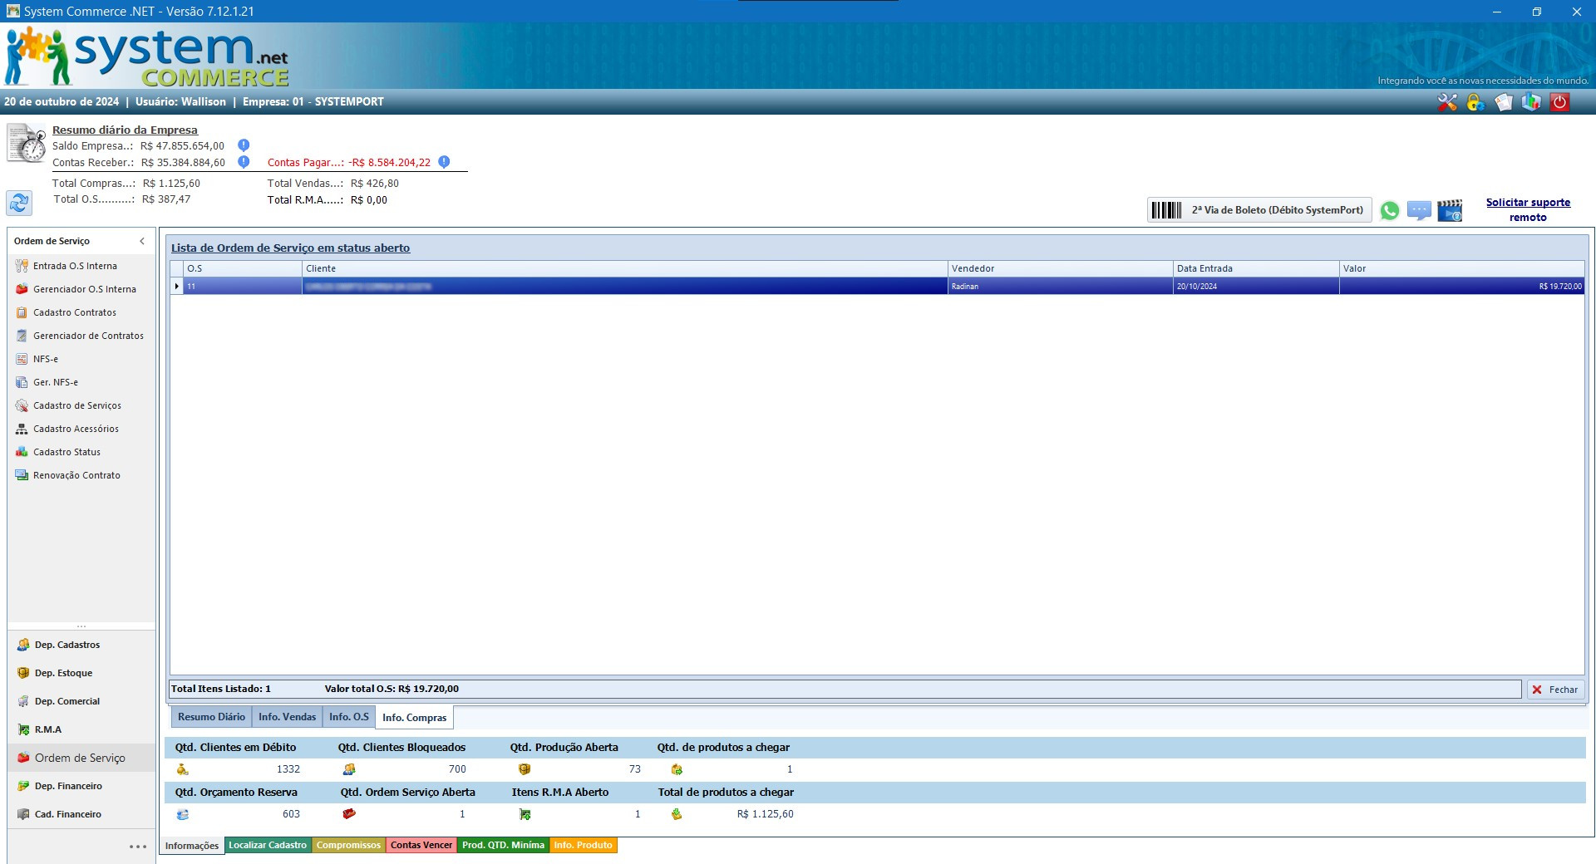Click Solicitar suporte remoto link
The width and height of the screenshot is (1596, 864).
(x=1528, y=209)
